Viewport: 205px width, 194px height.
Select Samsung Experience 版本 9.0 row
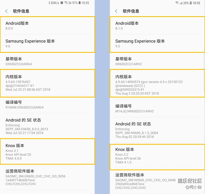coord(47,43)
